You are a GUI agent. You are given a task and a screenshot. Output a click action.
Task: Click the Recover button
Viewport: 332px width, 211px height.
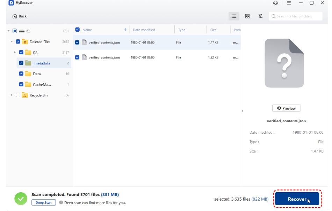(297, 199)
